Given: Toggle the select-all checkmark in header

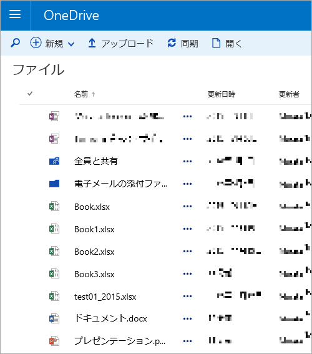Looking at the screenshot, I should click(x=30, y=94).
